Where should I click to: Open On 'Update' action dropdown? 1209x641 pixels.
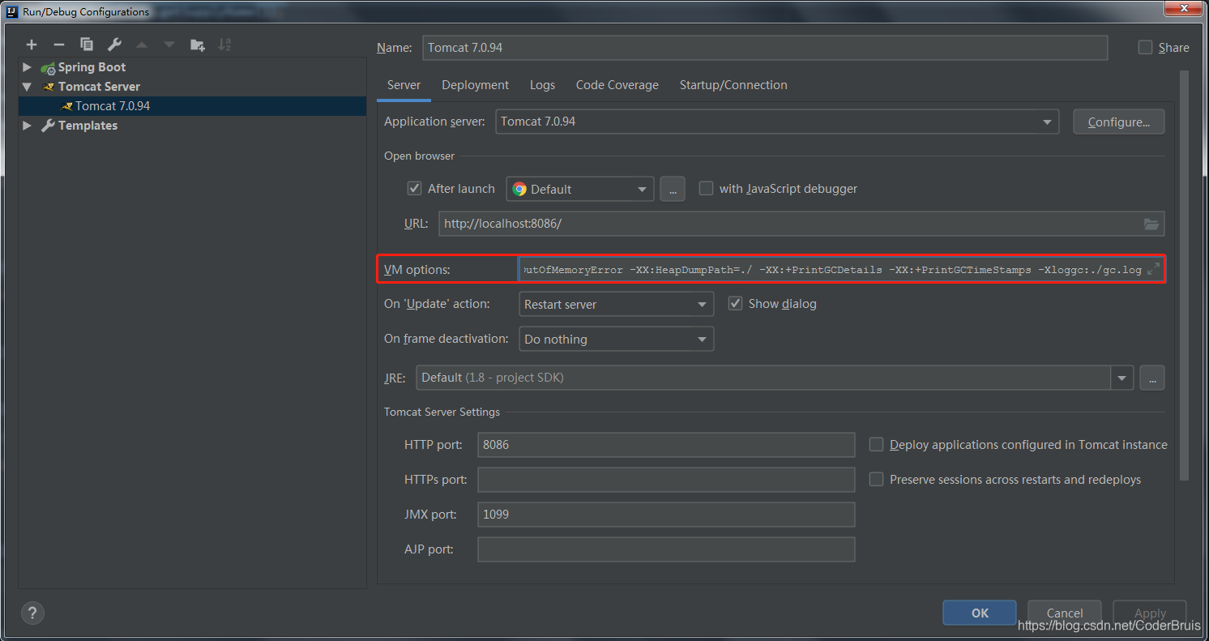pos(616,304)
